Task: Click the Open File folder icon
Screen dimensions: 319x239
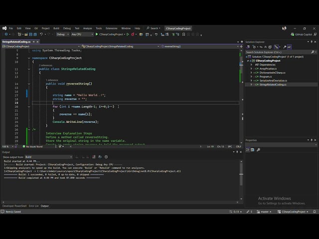Action: 26,34
